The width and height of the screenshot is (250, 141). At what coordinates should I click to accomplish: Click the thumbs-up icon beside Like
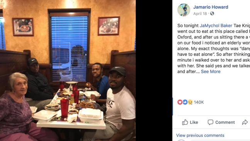coord(185,122)
